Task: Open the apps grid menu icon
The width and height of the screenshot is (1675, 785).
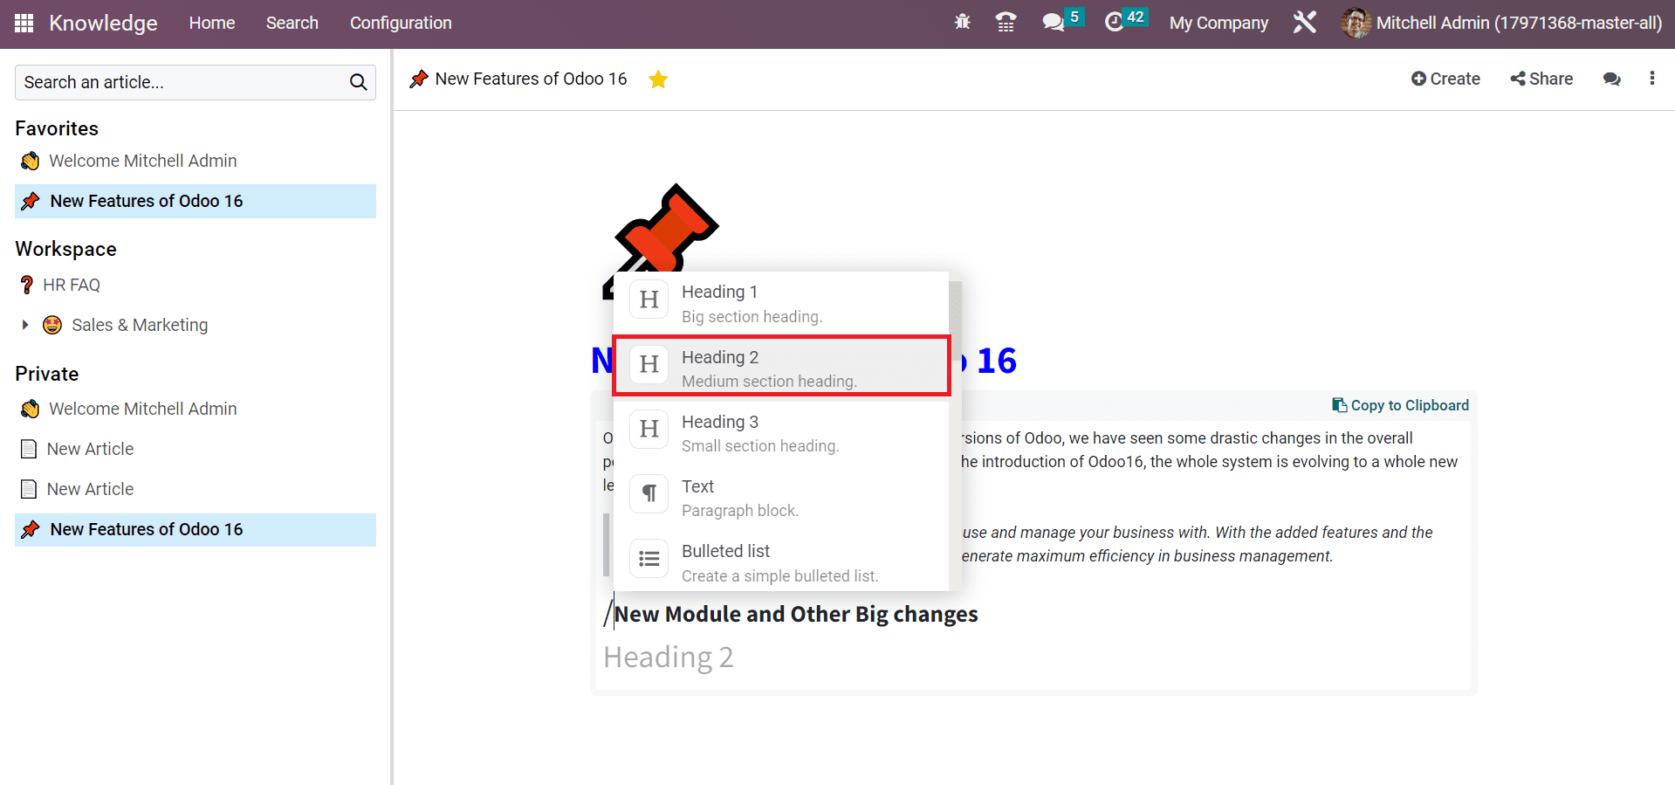Action: (24, 23)
